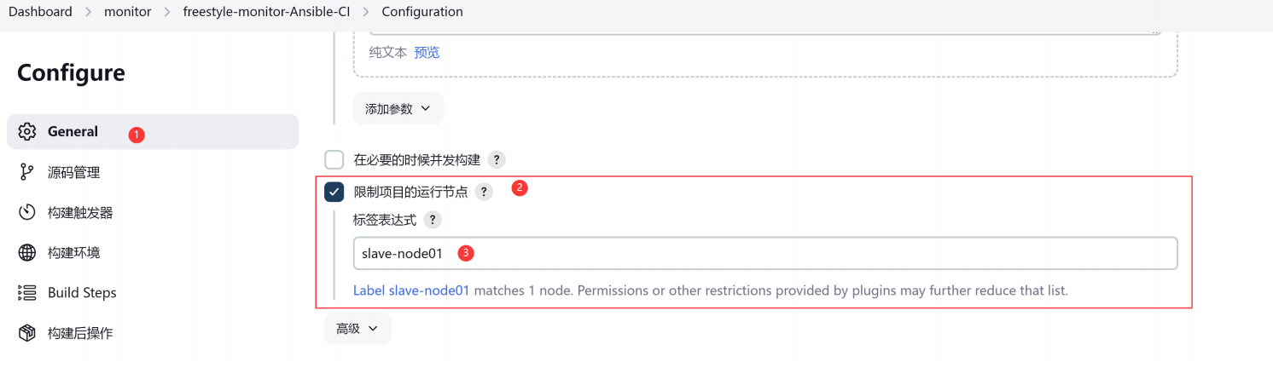The height and width of the screenshot is (368, 1273).
Task: Expand the 高级 advanced section
Action: (x=357, y=329)
